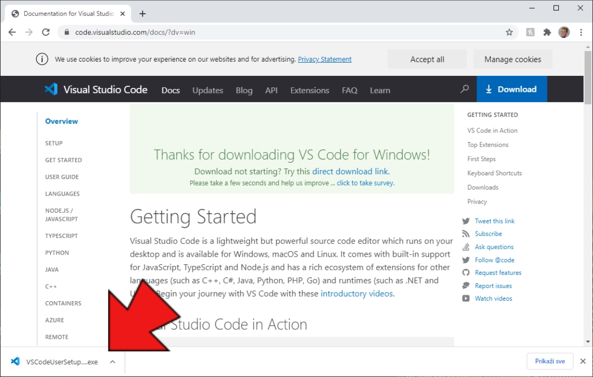Expand options chevron for VSCodeUserSetup download

[113, 362]
